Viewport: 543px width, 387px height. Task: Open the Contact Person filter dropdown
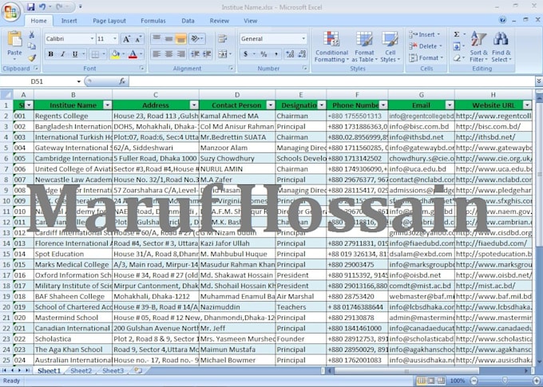point(271,105)
